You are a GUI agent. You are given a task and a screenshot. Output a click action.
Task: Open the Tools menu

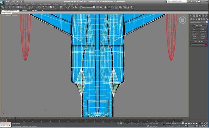[11, 4]
